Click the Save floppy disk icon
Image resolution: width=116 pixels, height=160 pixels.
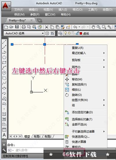17,27
